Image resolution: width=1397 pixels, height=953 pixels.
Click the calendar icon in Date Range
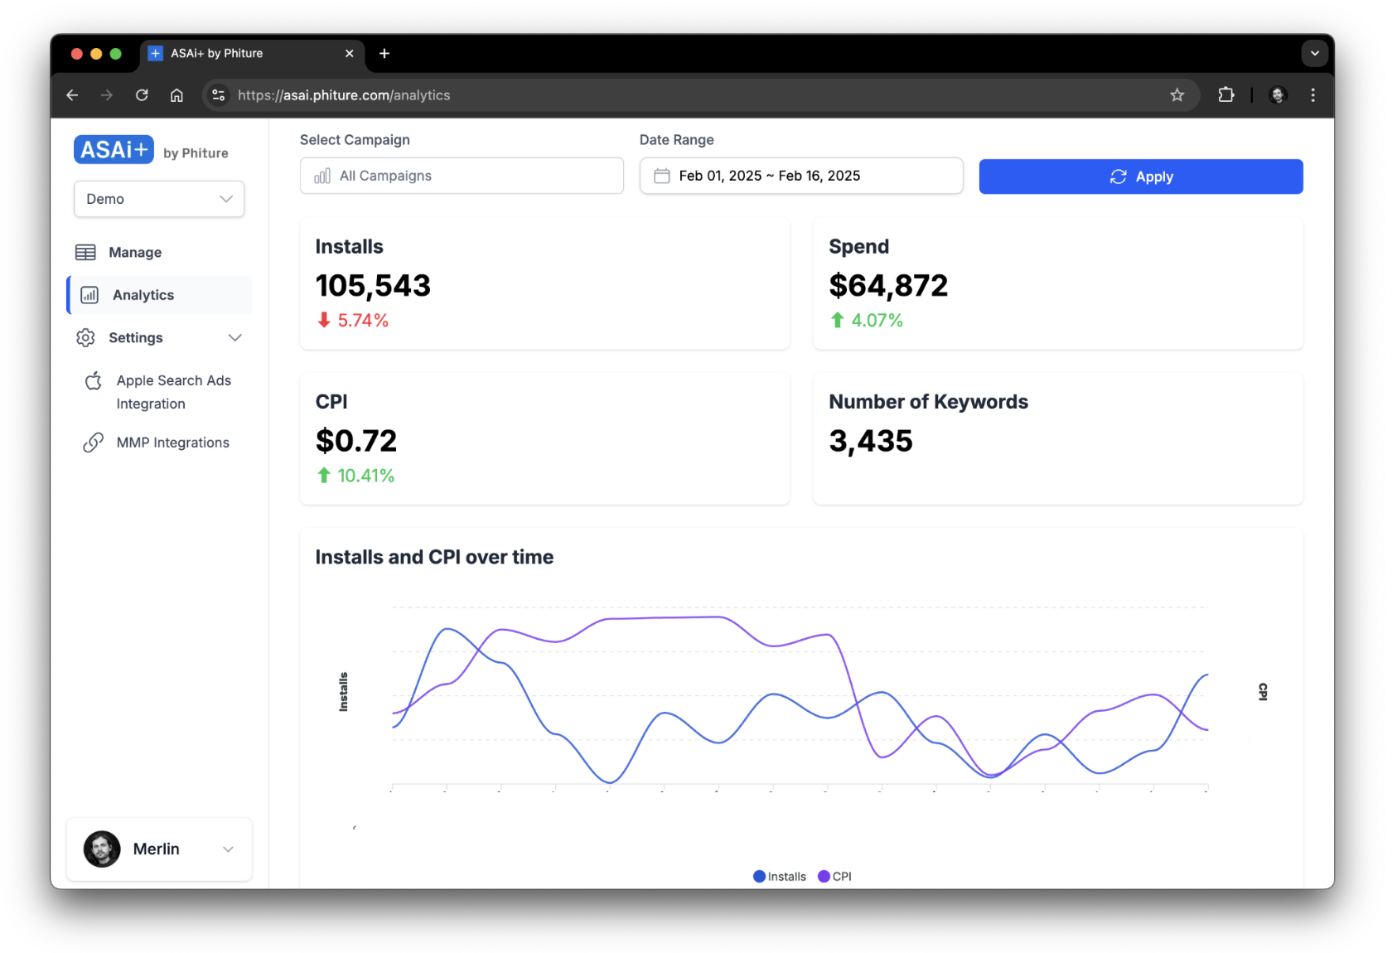click(662, 177)
